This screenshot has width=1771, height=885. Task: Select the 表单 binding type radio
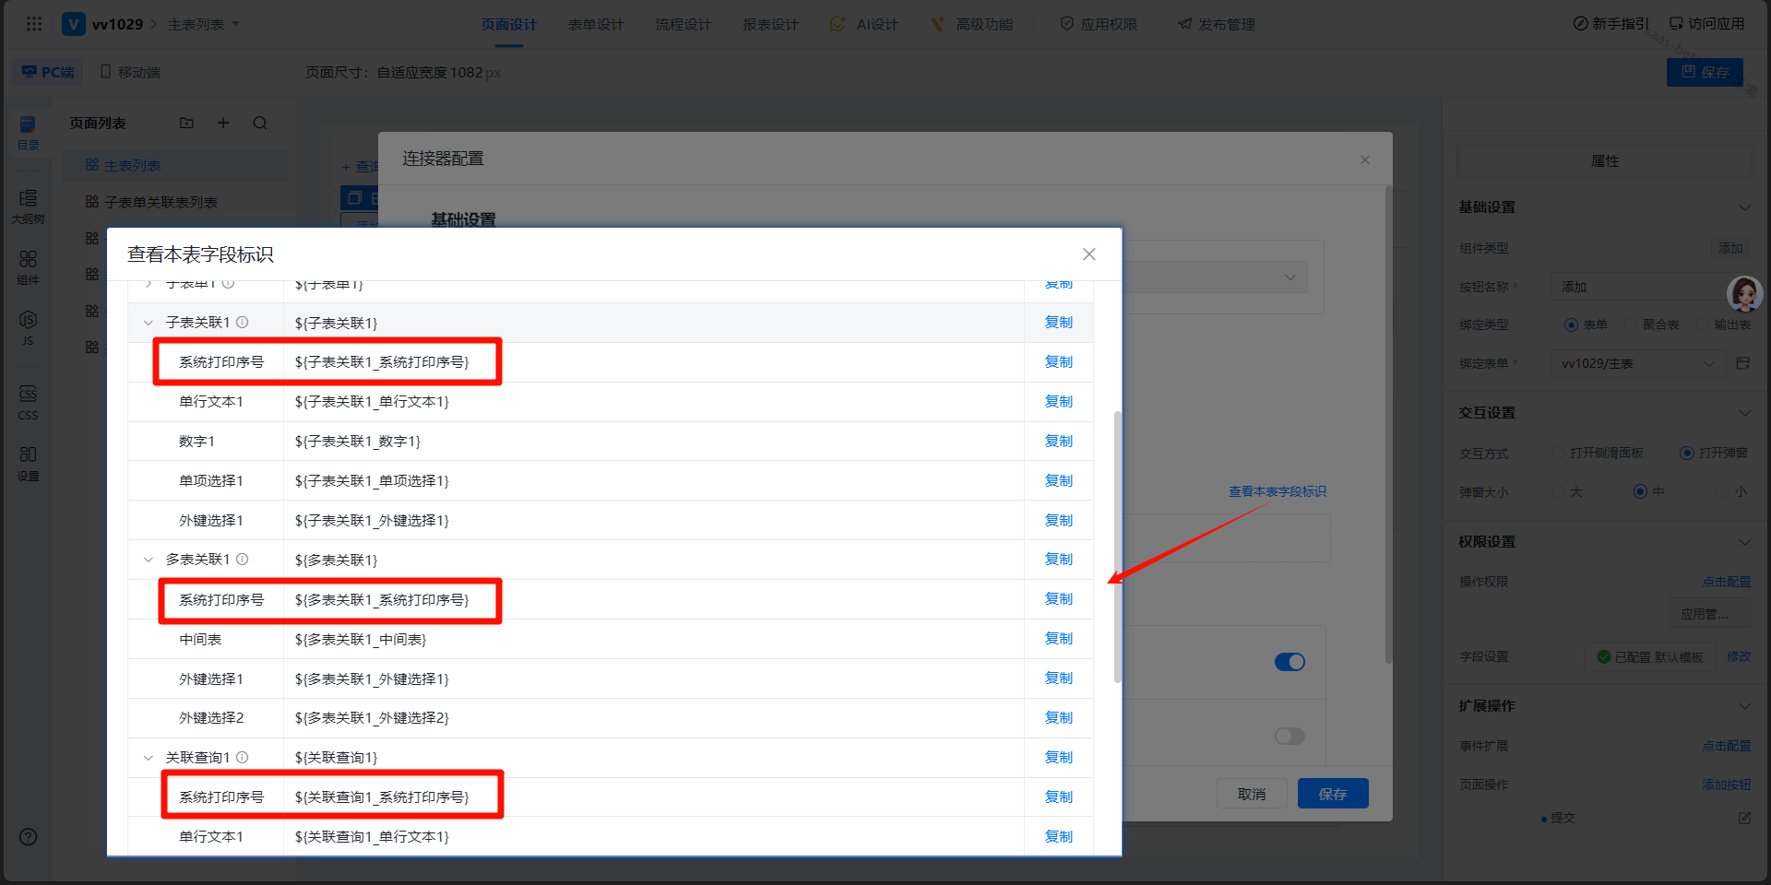(1571, 324)
